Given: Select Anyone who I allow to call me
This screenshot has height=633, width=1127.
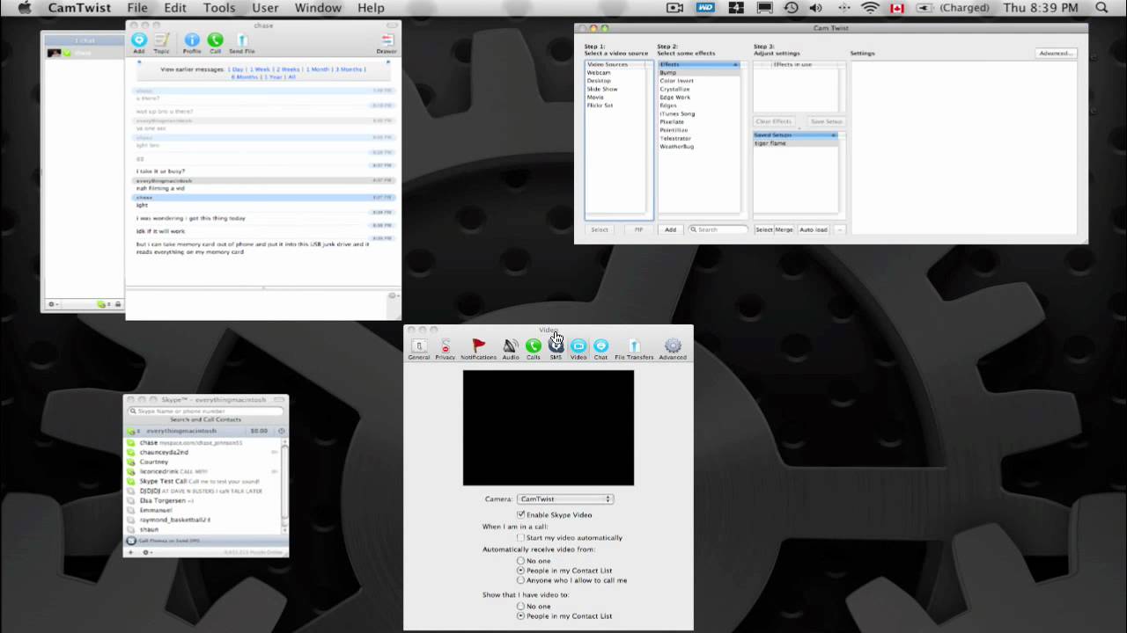Looking at the screenshot, I should [520, 580].
